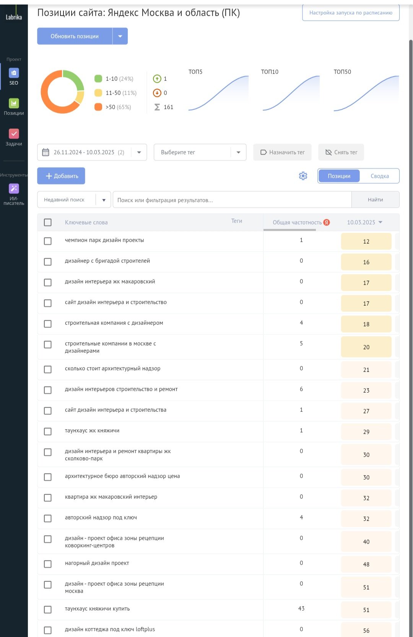Switch to the Сводка tab
Screen dimensions: 413x637
coord(379,176)
